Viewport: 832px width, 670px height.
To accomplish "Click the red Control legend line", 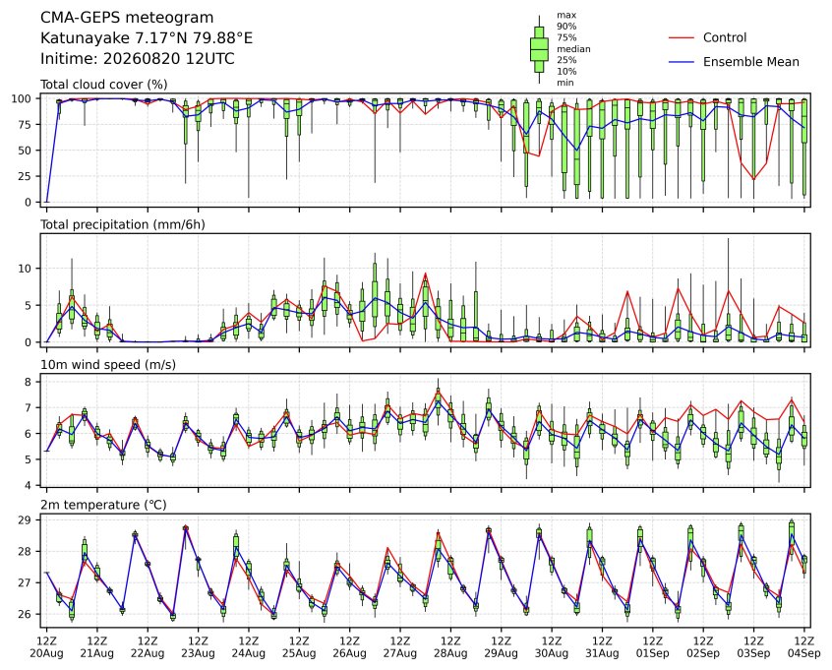I will coord(682,37).
